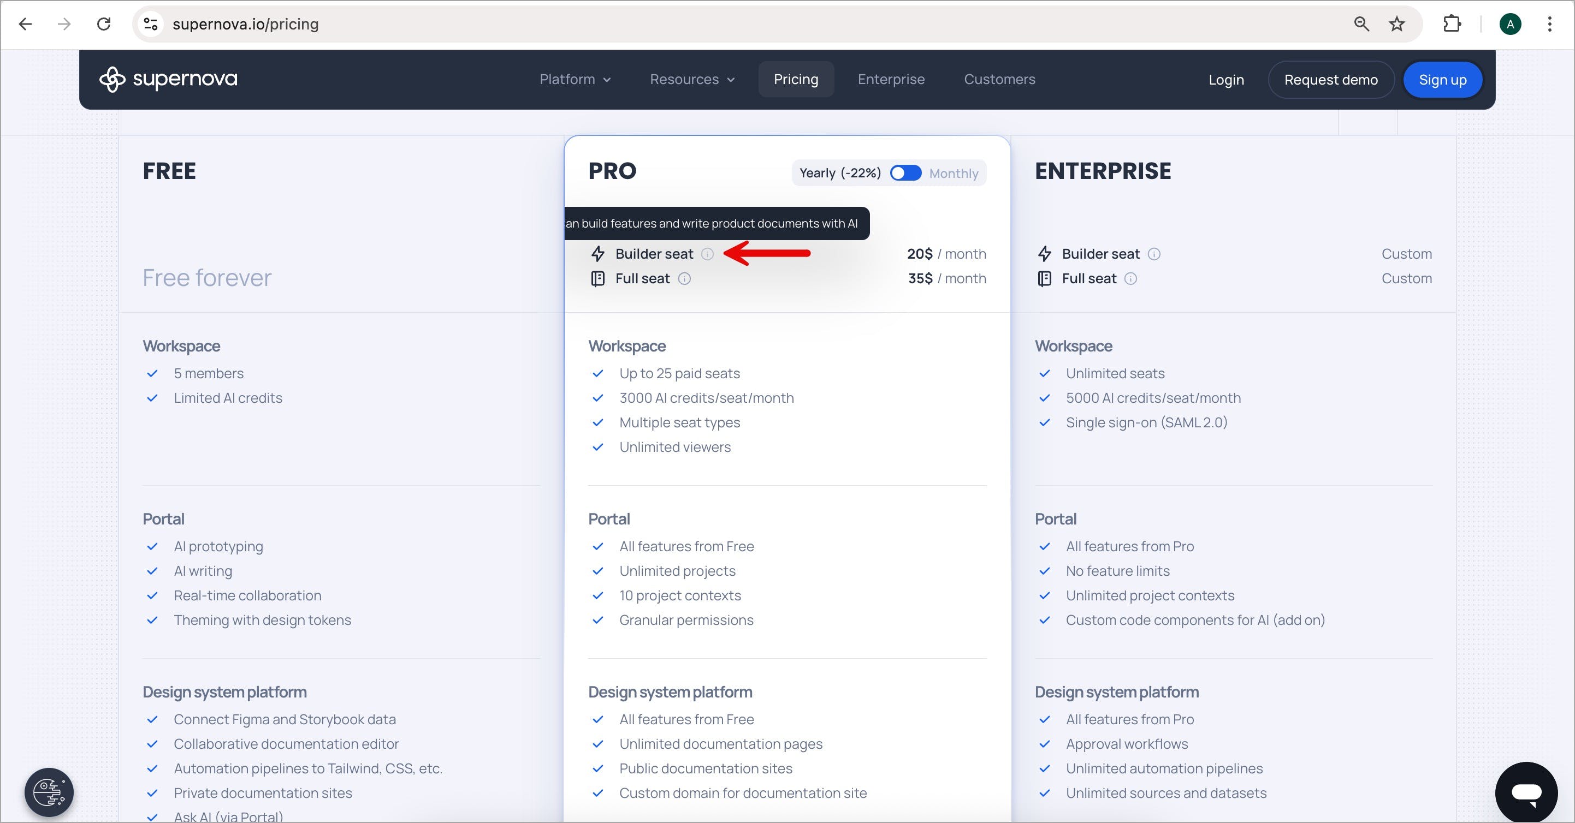Open the Customers nav item

coord(999,80)
